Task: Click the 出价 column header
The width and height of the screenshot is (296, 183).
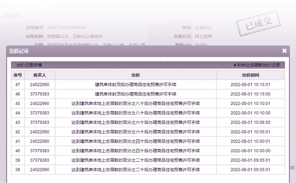Action: (135, 75)
